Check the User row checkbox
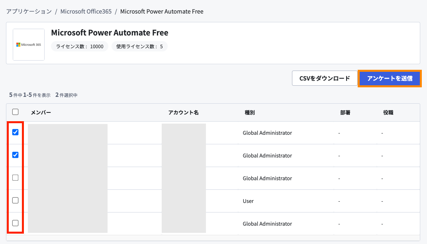427x244 pixels. [15, 201]
